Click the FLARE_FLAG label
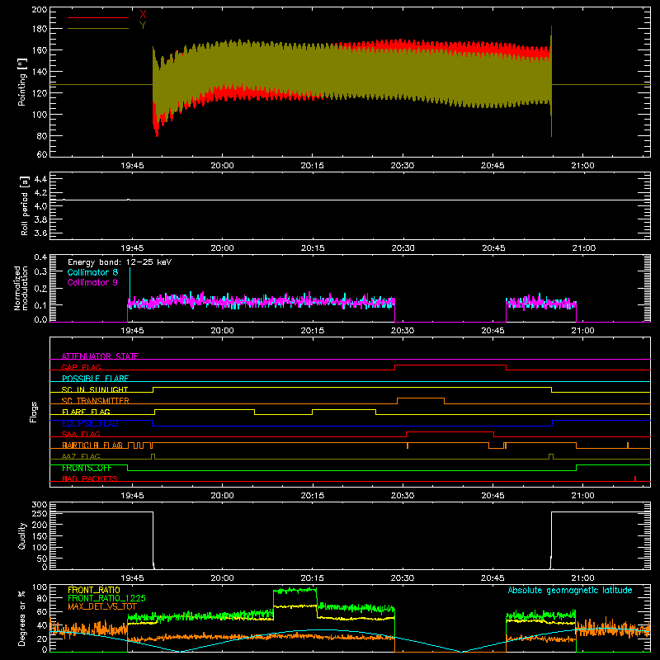Viewport: 660px width, 660px height. point(86,412)
